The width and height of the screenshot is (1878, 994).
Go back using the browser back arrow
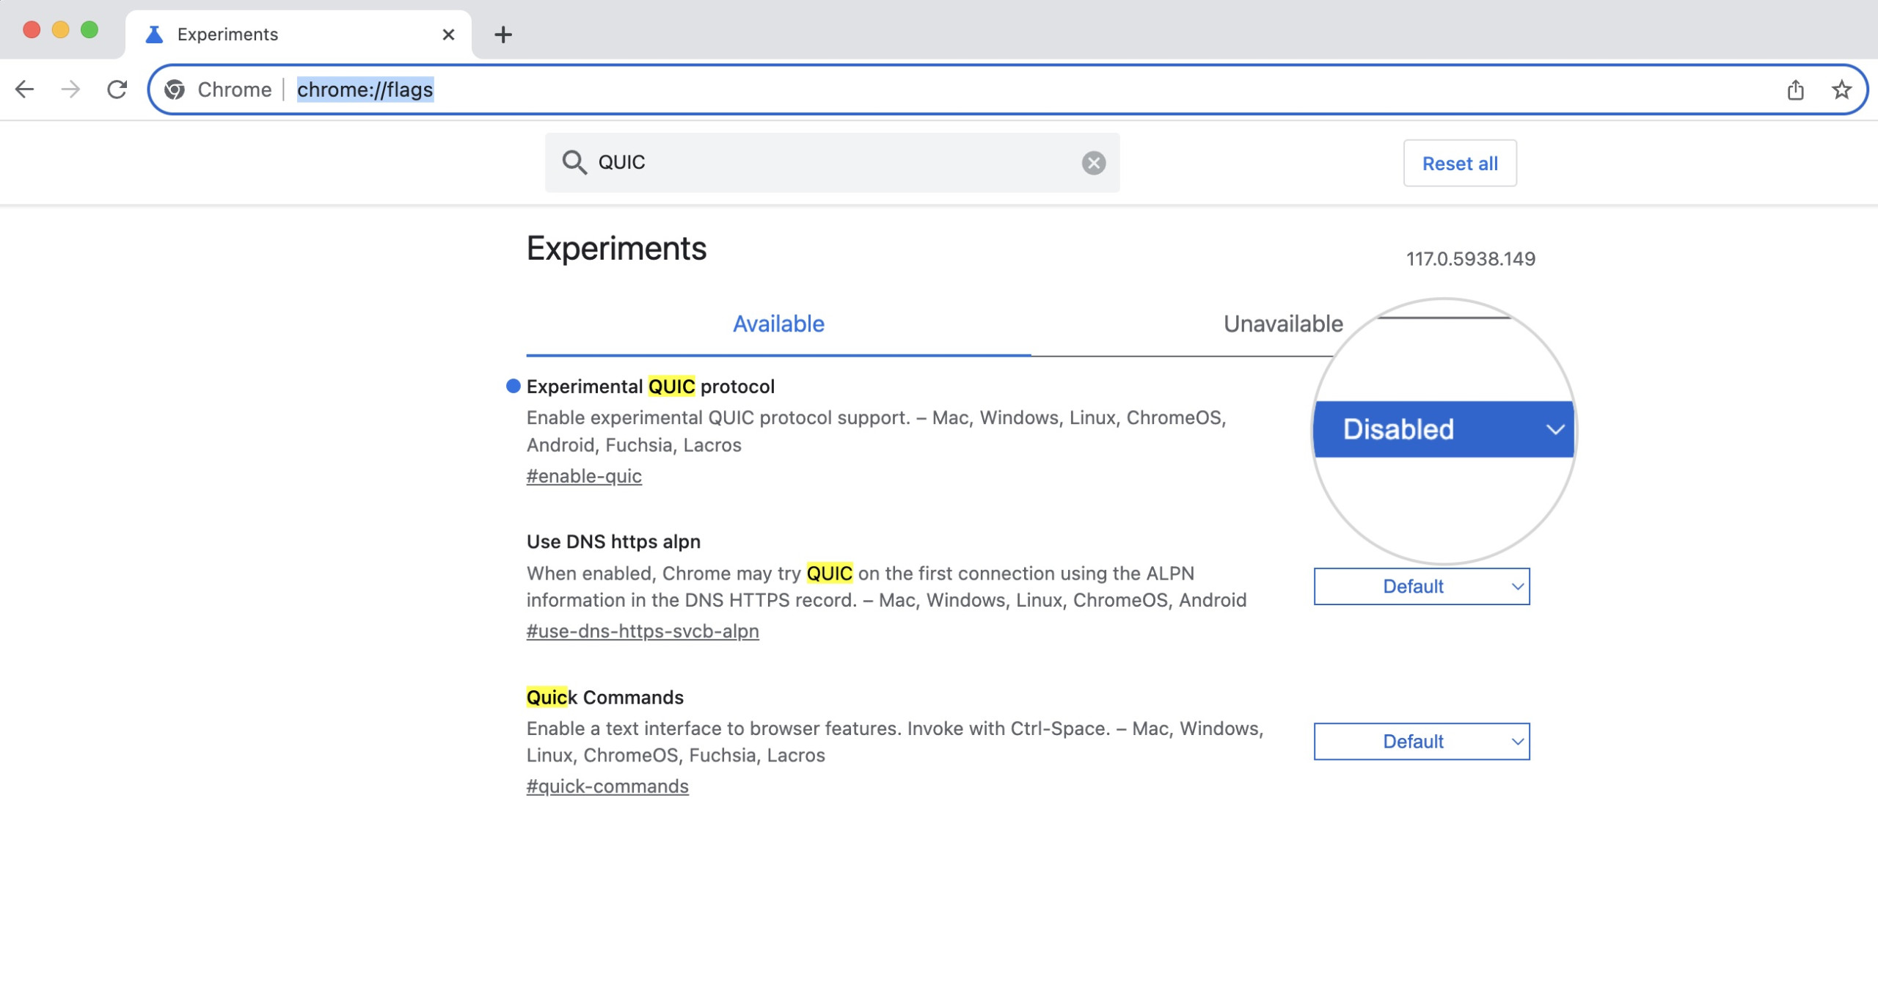point(24,89)
